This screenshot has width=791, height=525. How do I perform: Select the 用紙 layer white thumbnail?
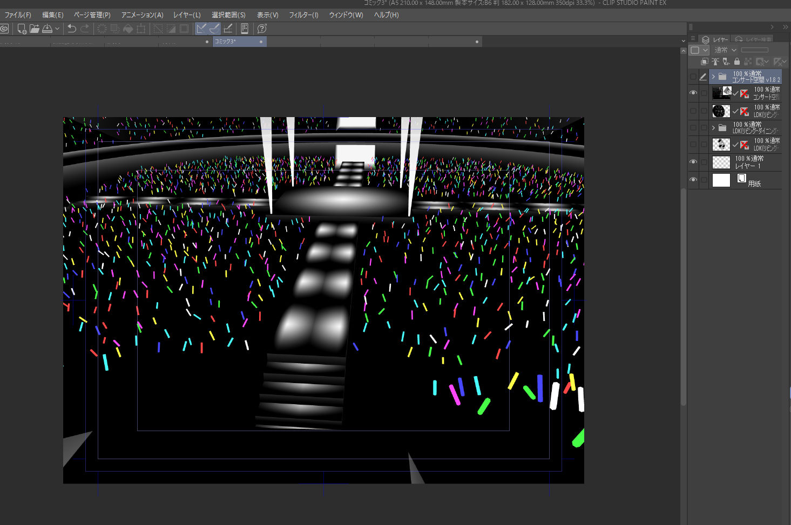coord(721,180)
